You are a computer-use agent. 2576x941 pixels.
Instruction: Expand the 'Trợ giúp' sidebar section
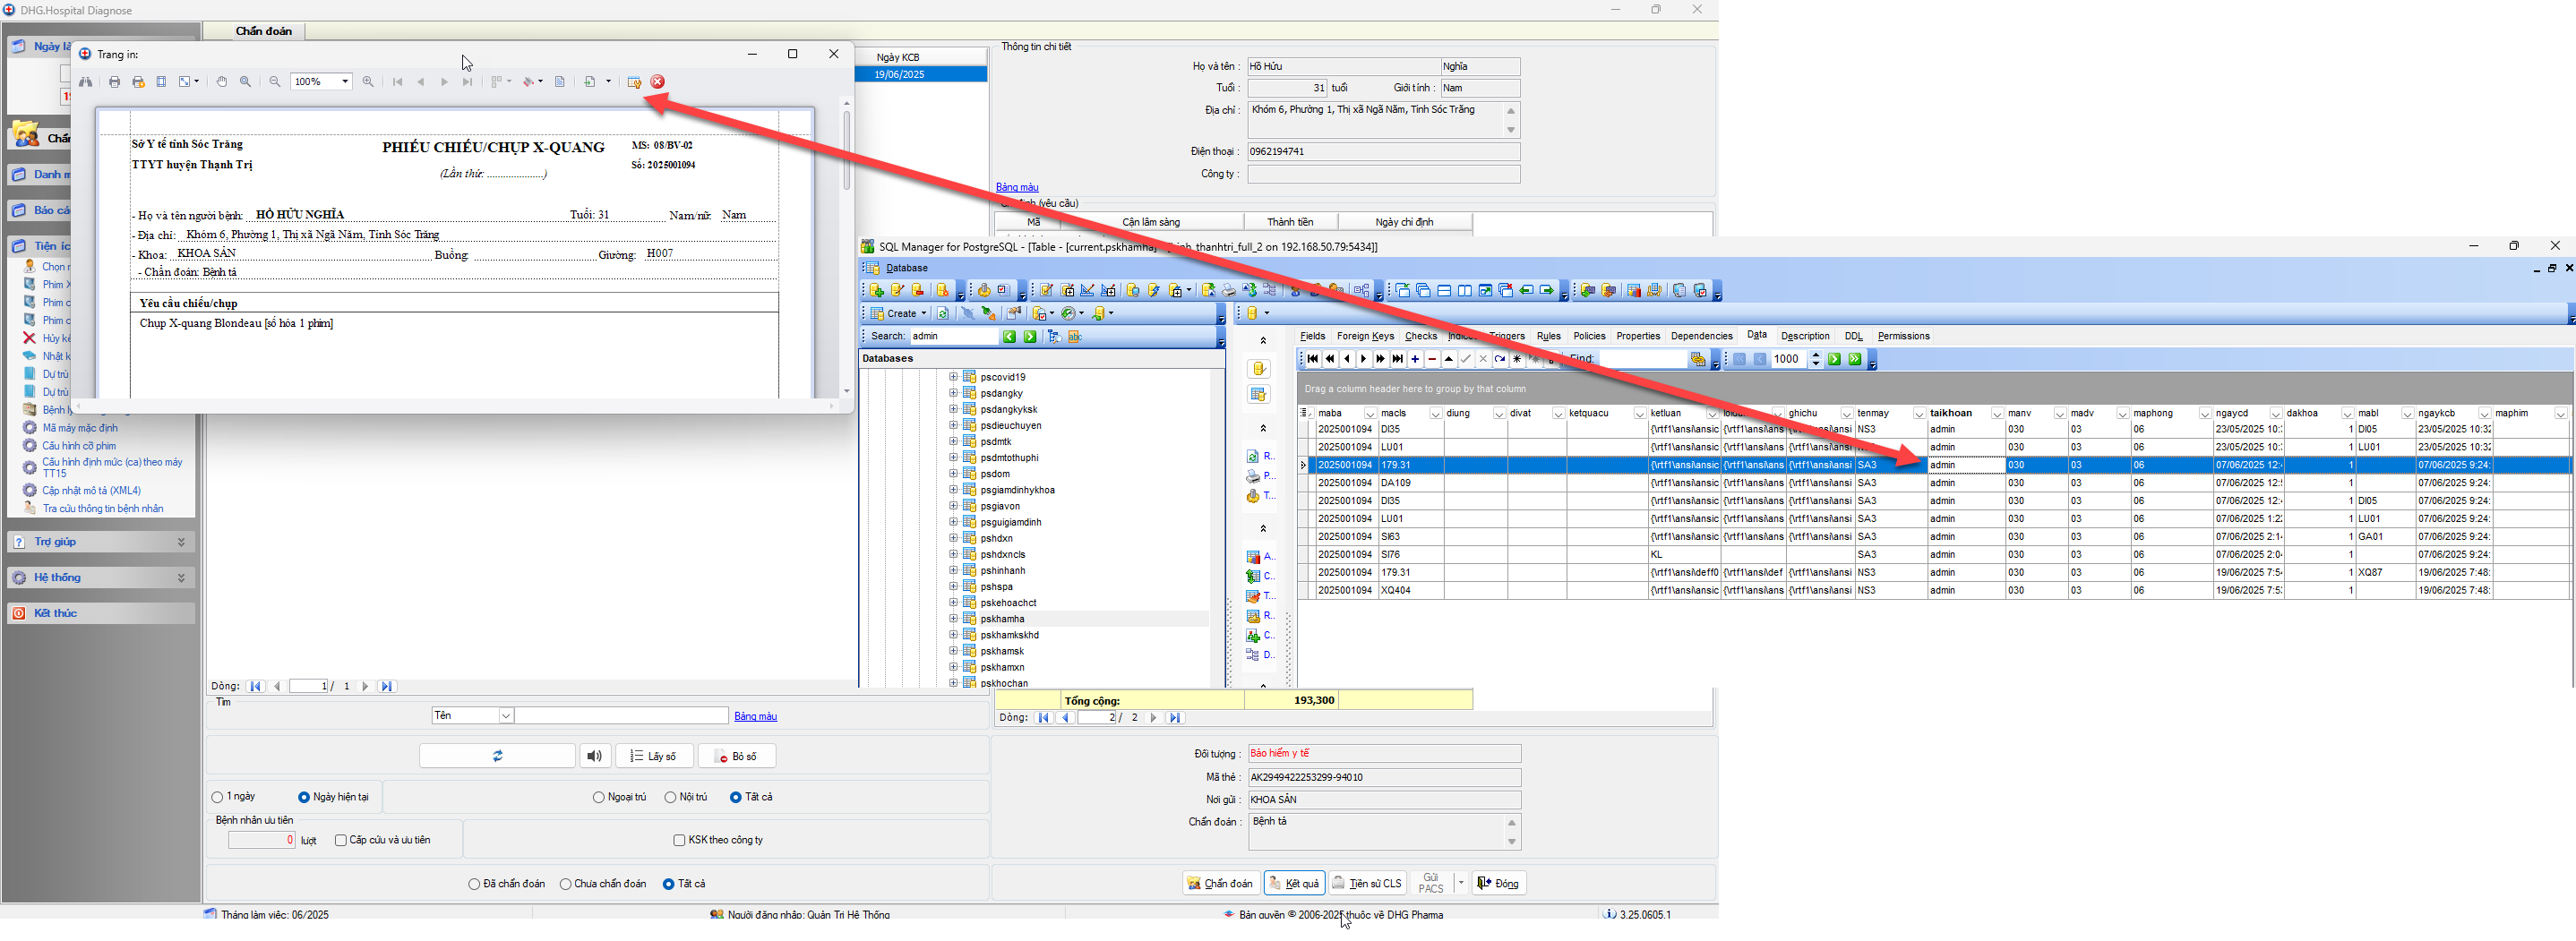coord(181,542)
